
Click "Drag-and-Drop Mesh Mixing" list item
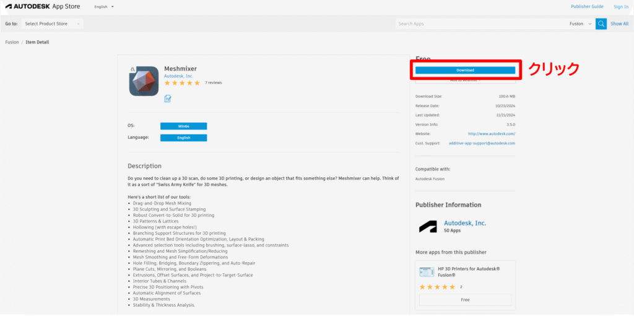tap(162, 203)
